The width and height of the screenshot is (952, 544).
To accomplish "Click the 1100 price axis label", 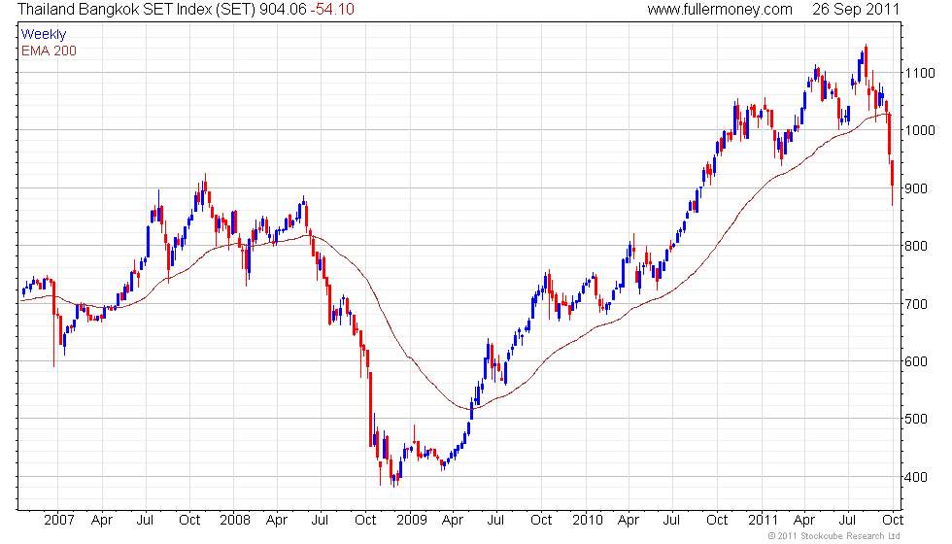I will tap(920, 73).
